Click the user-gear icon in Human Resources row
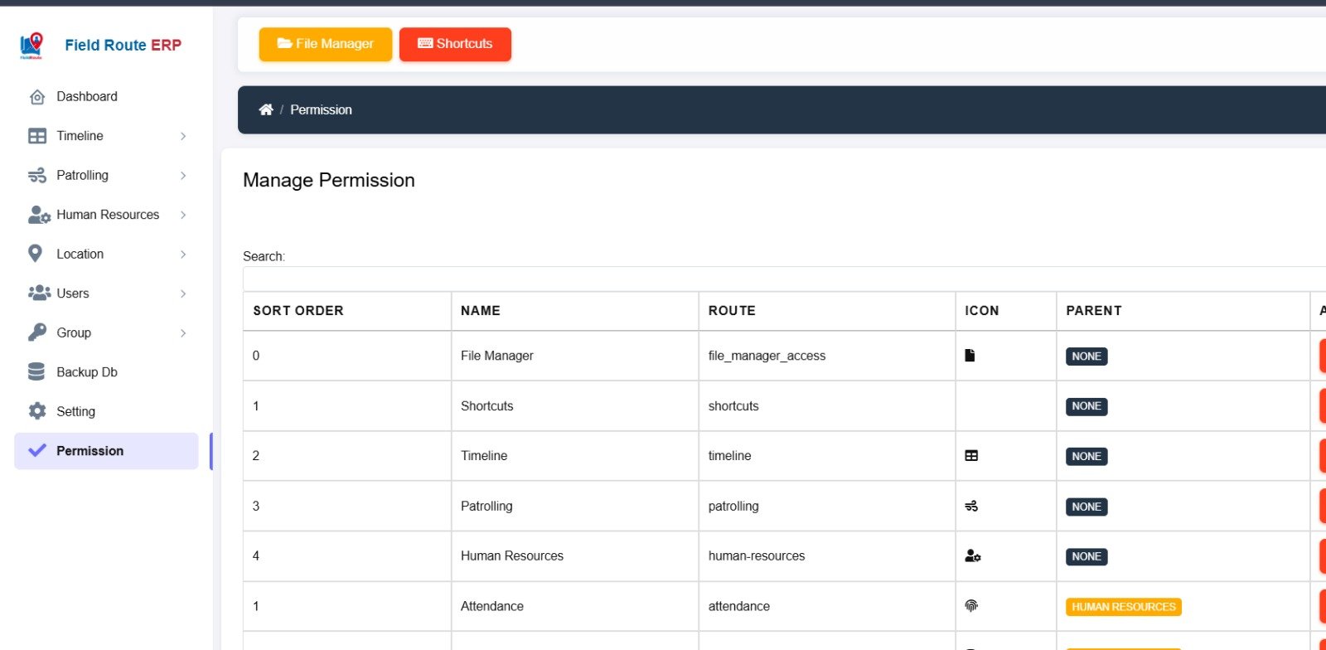This screenshot has width=1326, height=650. tap(973, 556)
